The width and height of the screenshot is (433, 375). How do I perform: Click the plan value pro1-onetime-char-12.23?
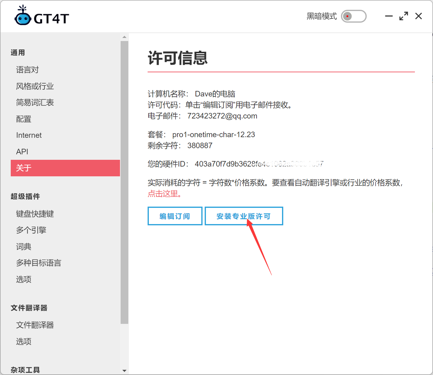coord(214,135)
